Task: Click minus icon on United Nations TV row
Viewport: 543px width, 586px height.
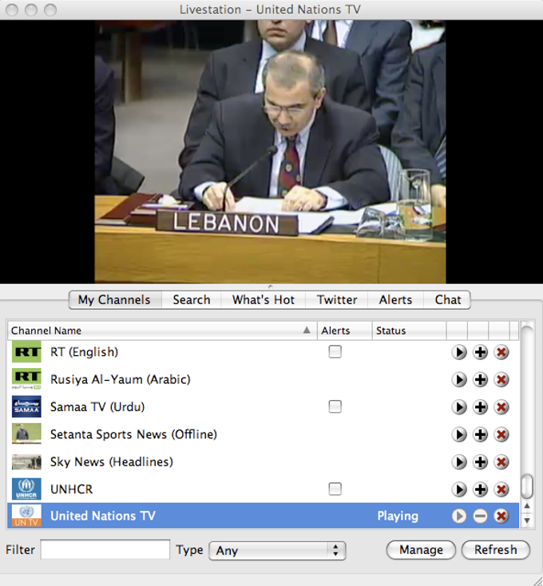Action: coord(480,516)
